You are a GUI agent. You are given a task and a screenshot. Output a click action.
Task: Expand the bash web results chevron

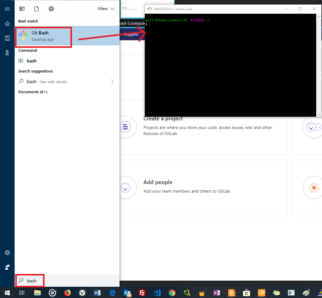(x=112, y=82)
